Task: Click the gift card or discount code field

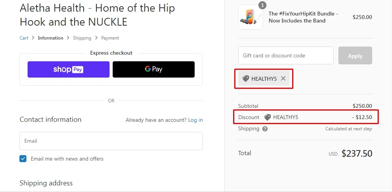Action: 286,55
